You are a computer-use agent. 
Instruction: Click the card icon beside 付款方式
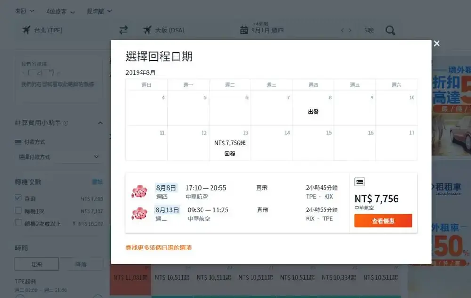point(18,142)
